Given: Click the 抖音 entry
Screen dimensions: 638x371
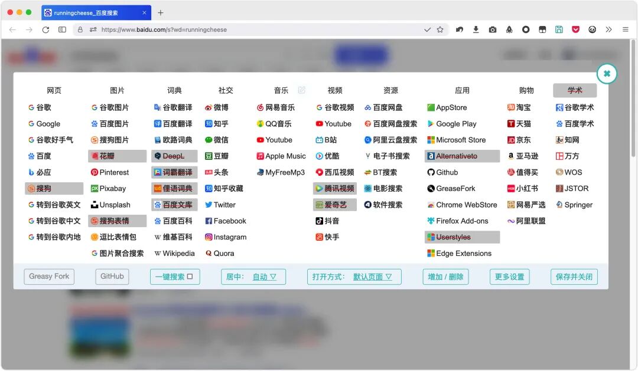Looking at the screenshot, I should click(327, 221).
